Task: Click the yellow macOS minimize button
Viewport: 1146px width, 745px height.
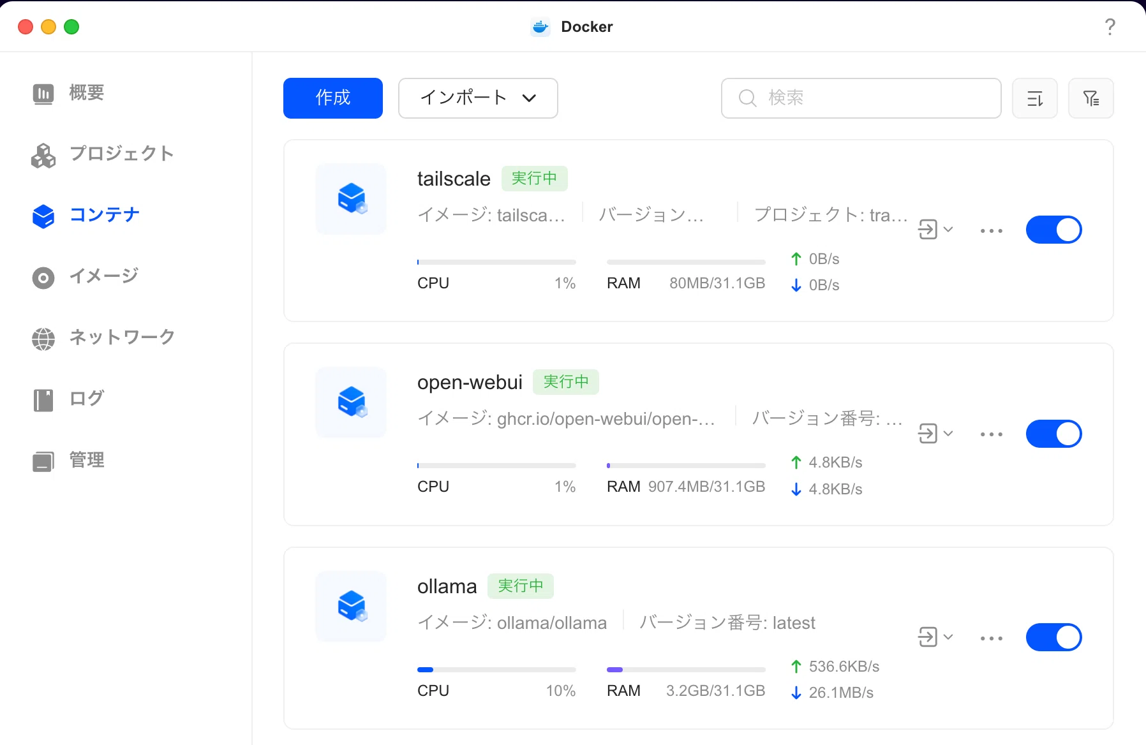Action: 48,27
